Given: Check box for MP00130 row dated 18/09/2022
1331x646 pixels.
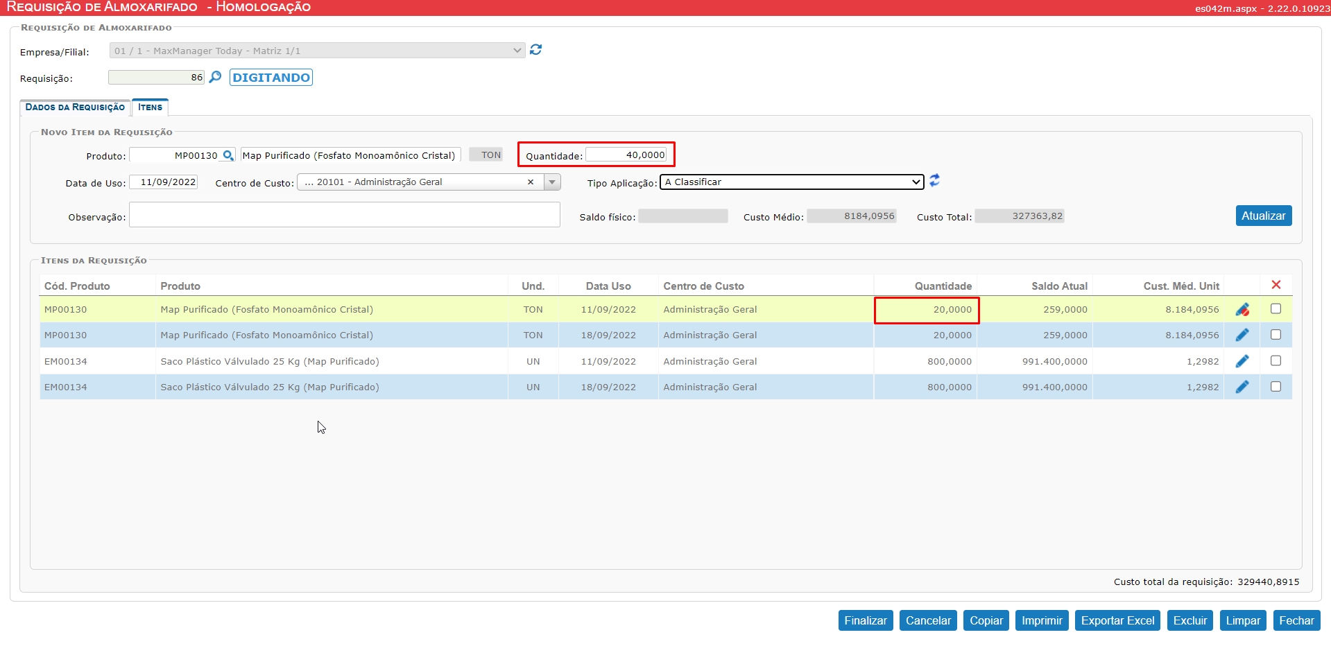Looking at the screenshot, I should click(x=1276, y=334).
